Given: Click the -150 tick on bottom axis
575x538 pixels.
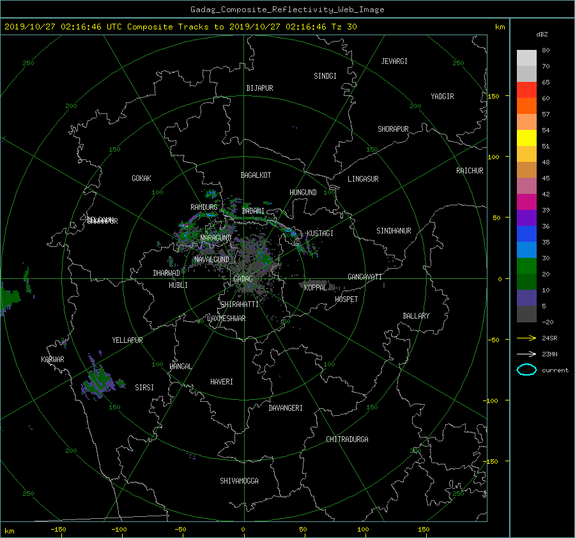Looking at the screenshot, I should click(x=58, y=530).
